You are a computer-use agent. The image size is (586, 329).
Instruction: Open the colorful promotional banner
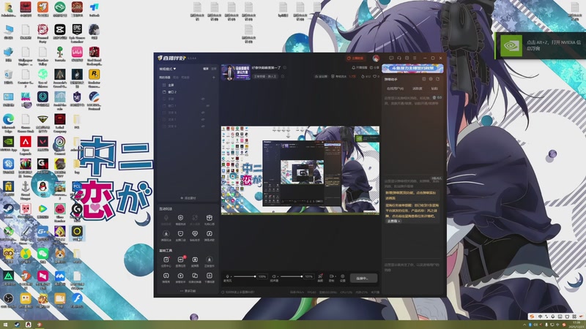pos(412,68)
